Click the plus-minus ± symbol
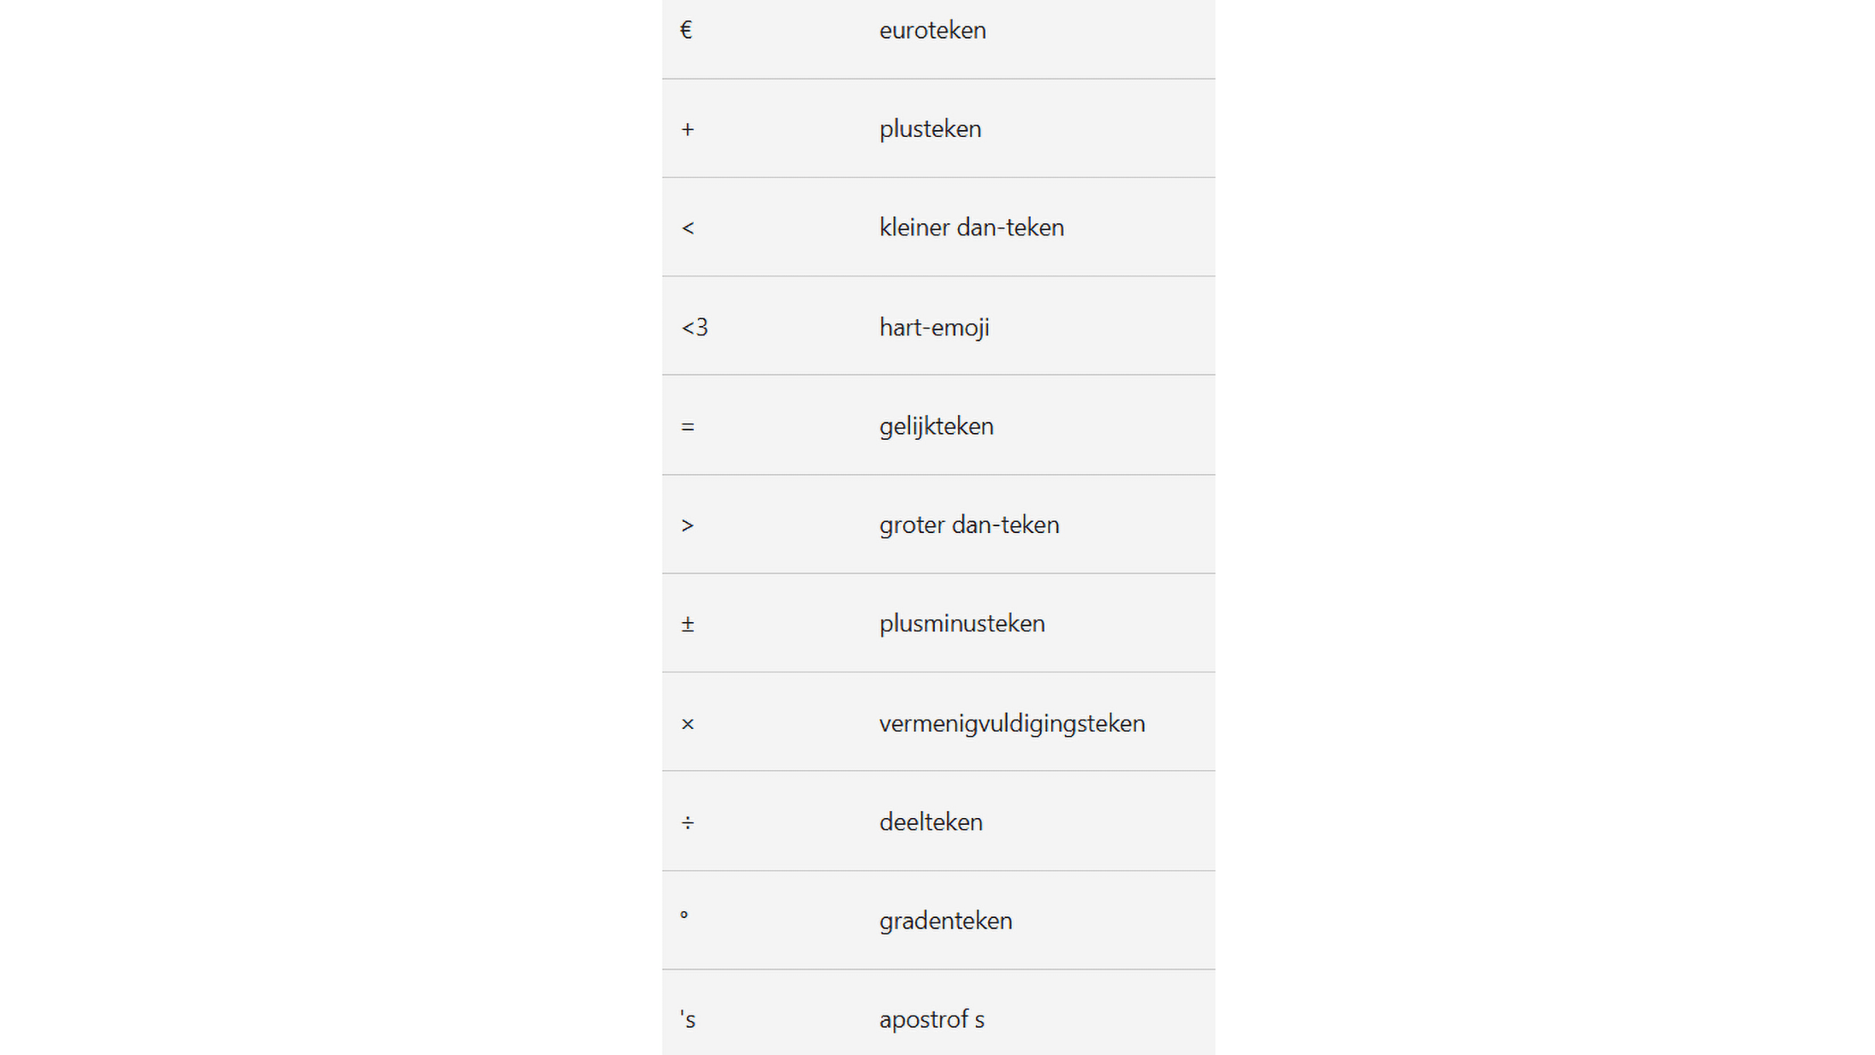Image resolution: width=1875 pixels, height=1055 pixels. pyautogui.click(x=688, y=625)
